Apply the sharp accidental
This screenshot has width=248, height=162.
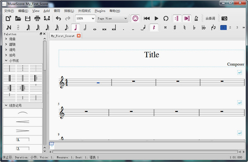pos(175,28)
